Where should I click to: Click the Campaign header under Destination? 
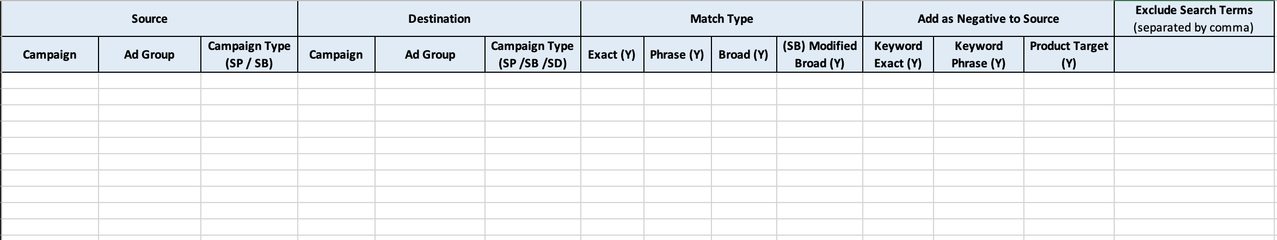336,55
